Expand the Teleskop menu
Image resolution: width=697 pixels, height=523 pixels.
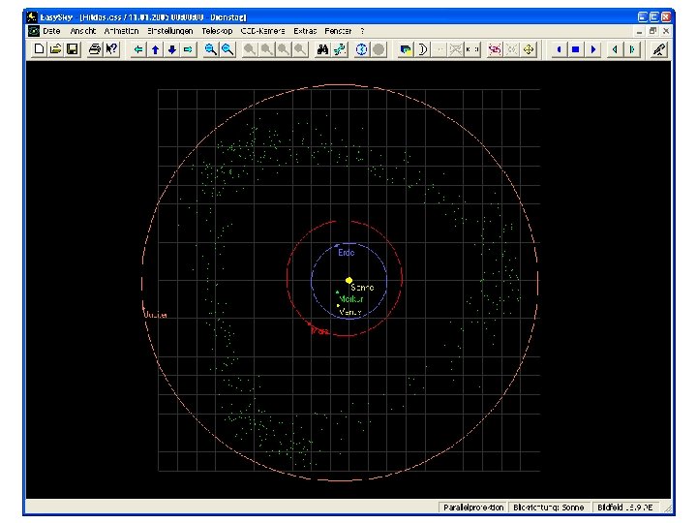[217, 31]
